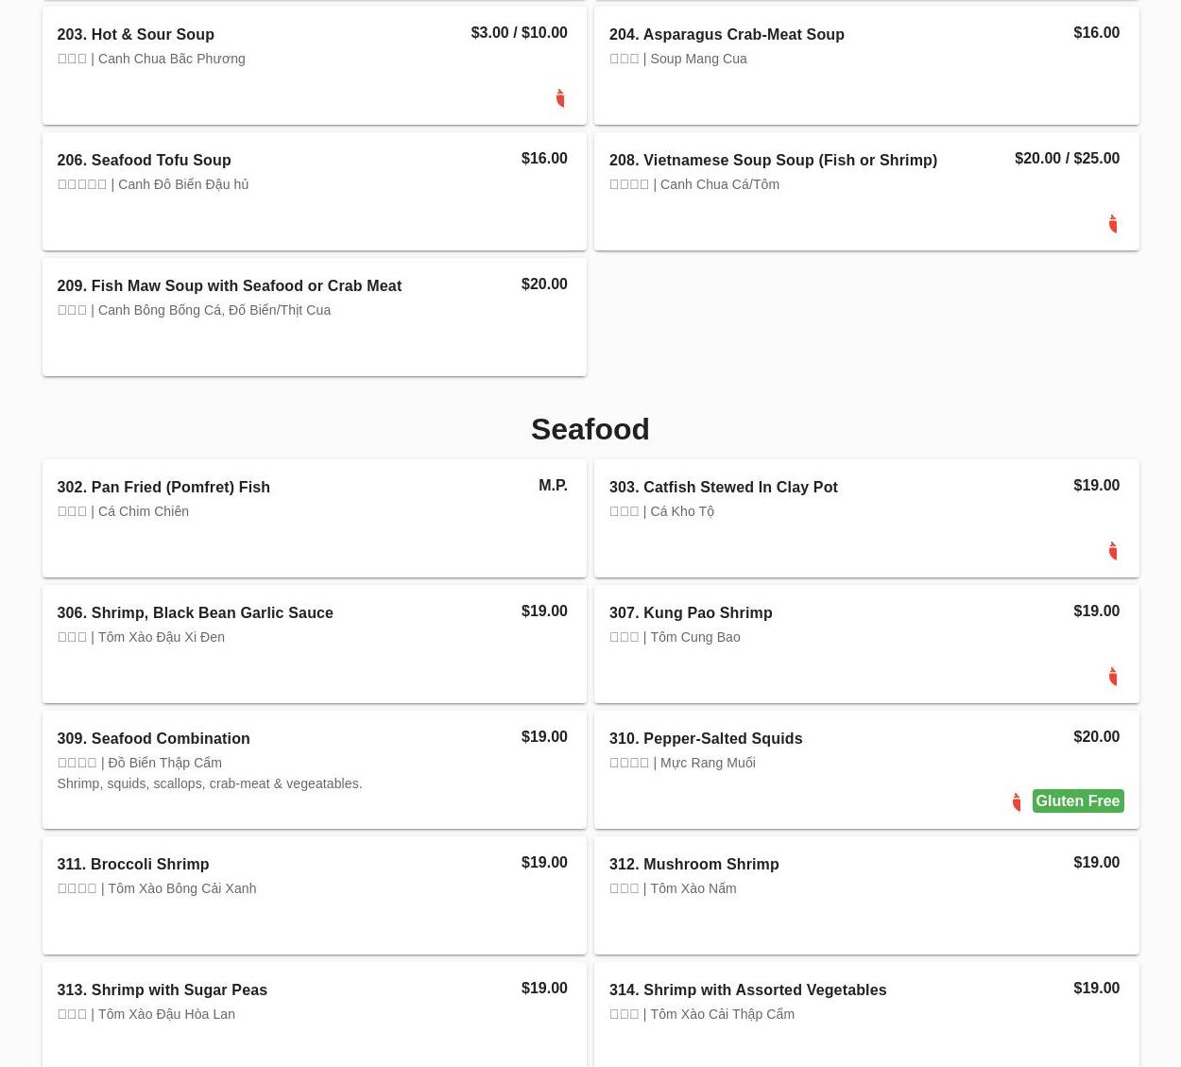Click the chili icon on Catfish Stewed In Clay Pot

coord(1112,551)
